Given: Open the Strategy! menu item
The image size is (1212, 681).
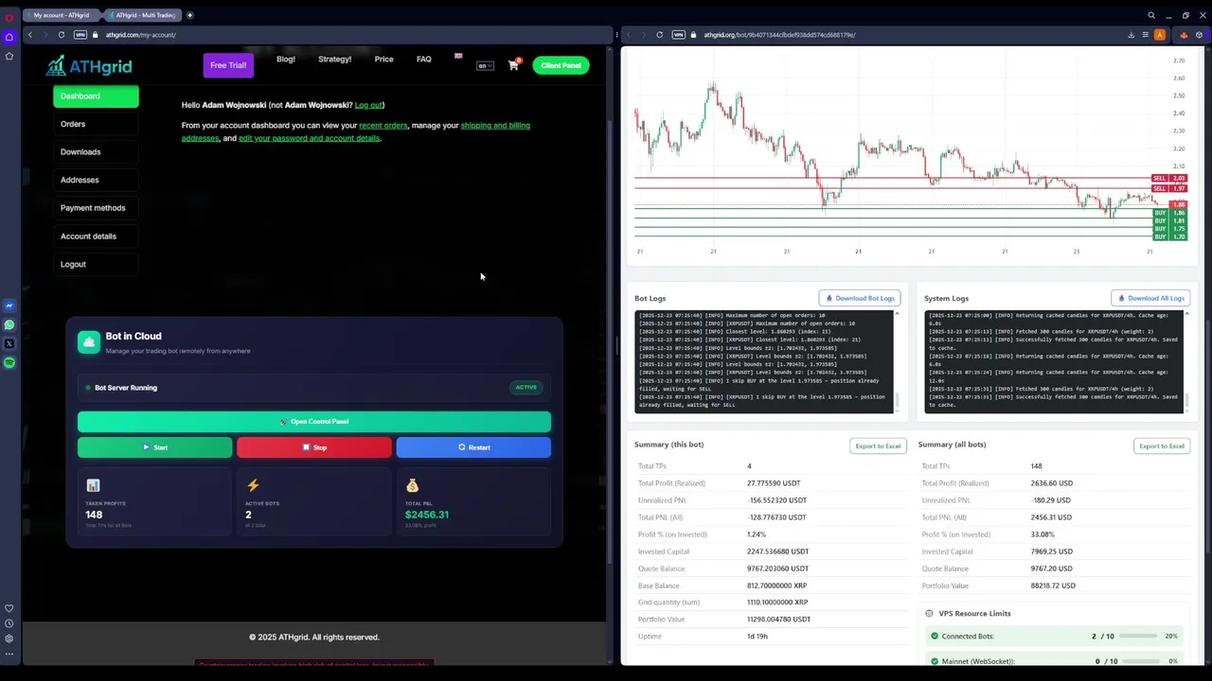Looking at the screenshot, I should point(335,59).
